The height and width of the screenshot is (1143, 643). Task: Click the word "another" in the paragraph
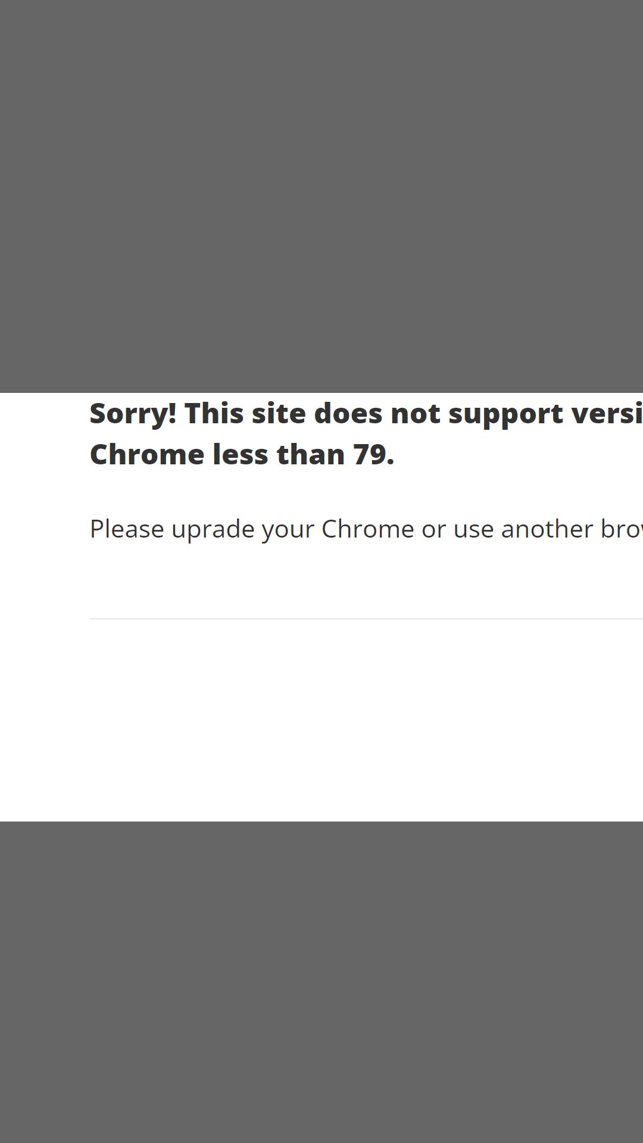(x=547, y=529)
